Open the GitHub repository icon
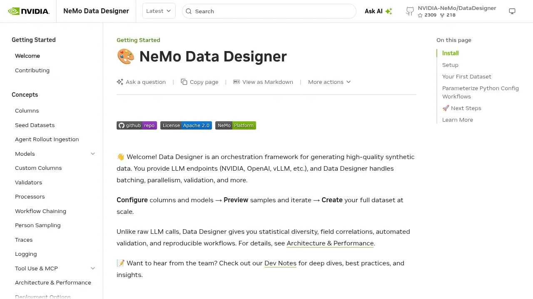Screen dimensions: 533x299 410,11
